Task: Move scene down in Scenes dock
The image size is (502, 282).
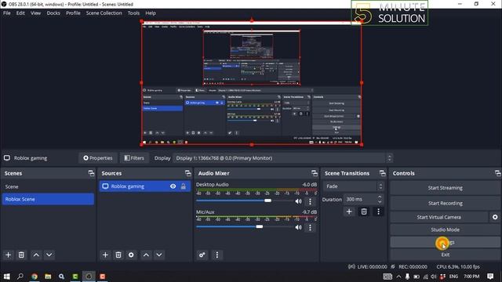Action: pyautogui.click(x=49, y=255)
